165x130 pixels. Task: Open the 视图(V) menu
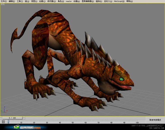34,1
